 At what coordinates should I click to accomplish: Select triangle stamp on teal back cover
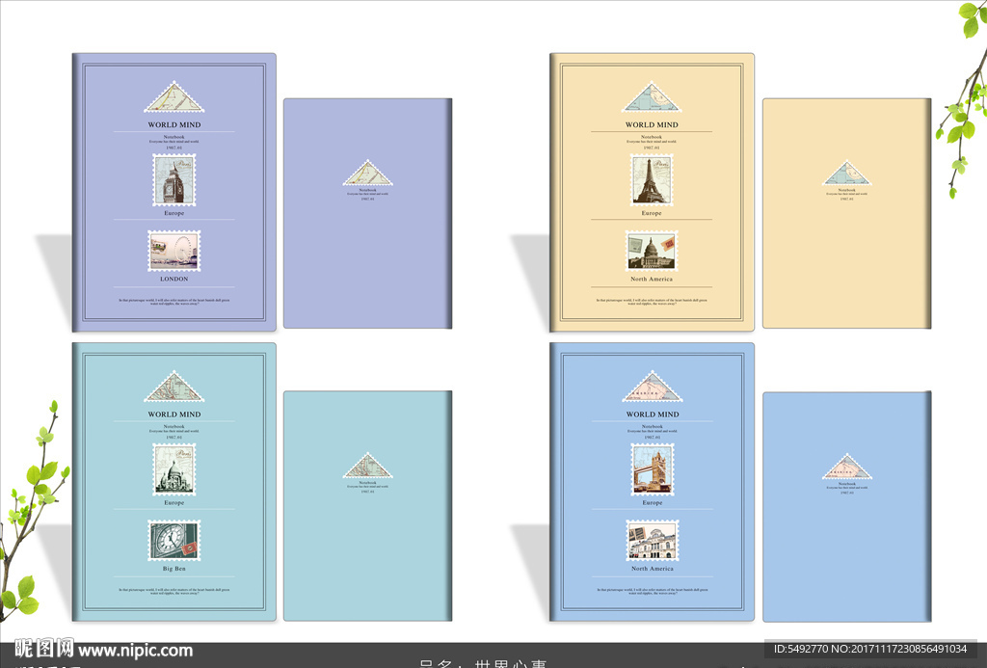click(368, 467)
